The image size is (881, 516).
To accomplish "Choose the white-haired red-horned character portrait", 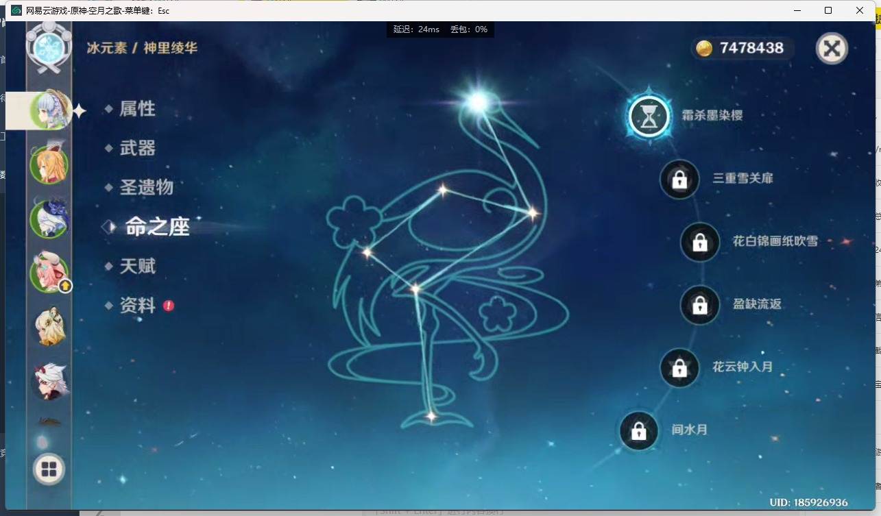I will 49,379.
